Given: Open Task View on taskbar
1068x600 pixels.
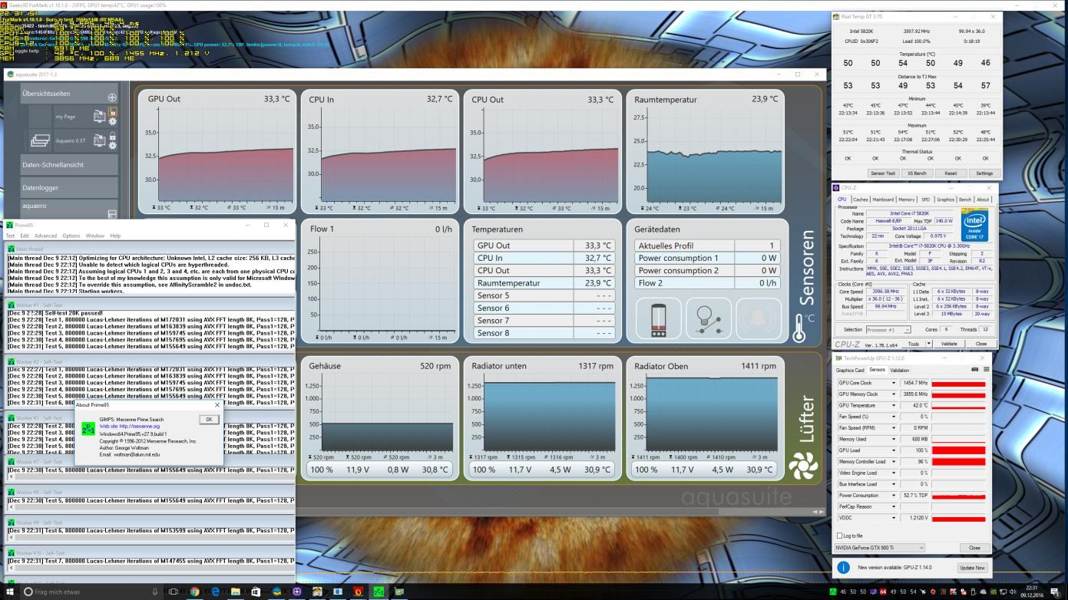Looking at the screenshot, I should click(174, 592).
